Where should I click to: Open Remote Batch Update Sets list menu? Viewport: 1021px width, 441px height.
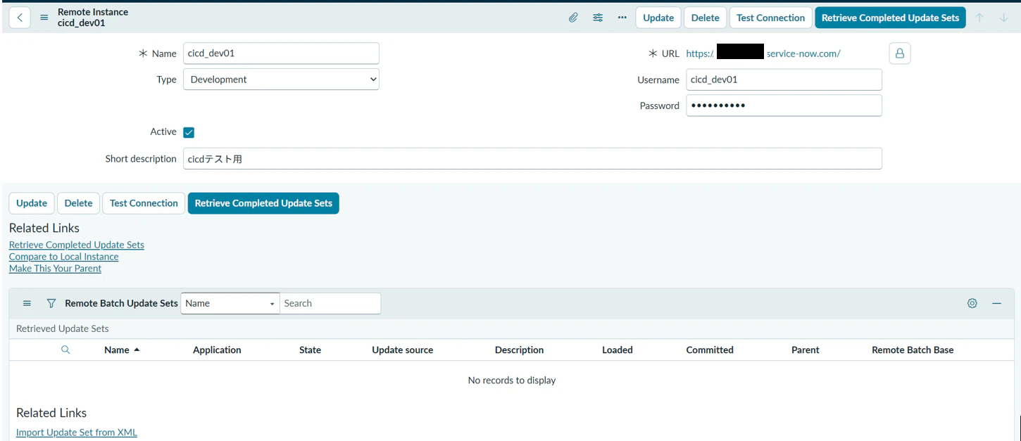point(27,303)
